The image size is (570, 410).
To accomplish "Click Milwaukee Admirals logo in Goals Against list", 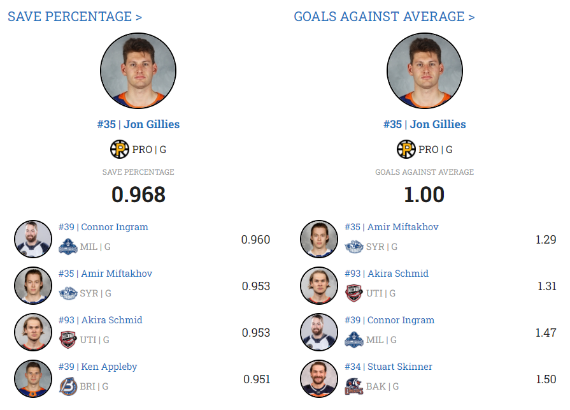I will (353, 340).
